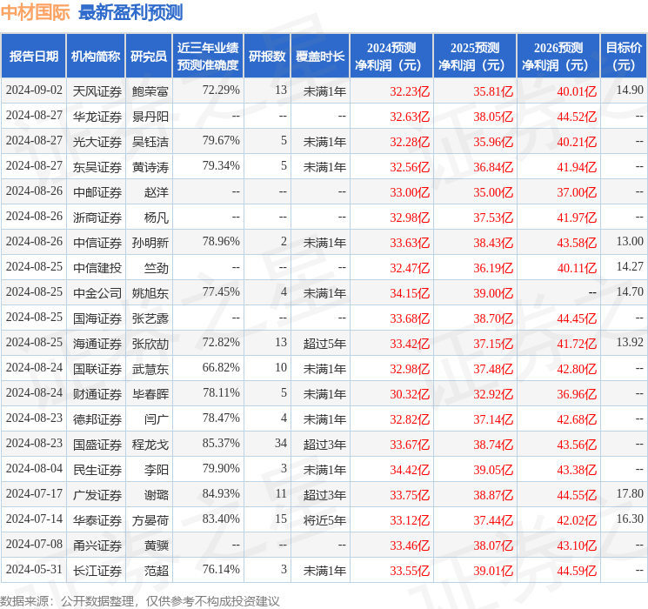Viewport: 648px width, 609px height.
Task: Click the 研究员 column header
Action: (149, 57)
